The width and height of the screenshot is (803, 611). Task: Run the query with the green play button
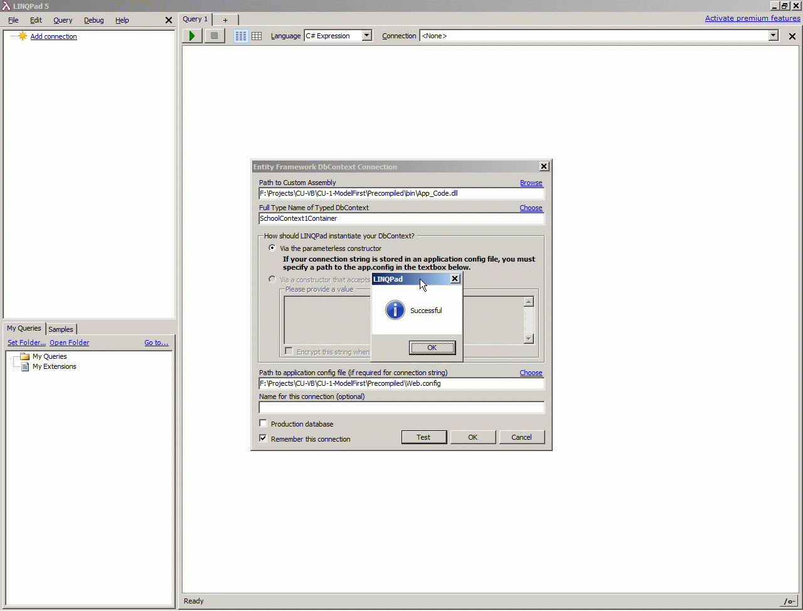[192, 36]
